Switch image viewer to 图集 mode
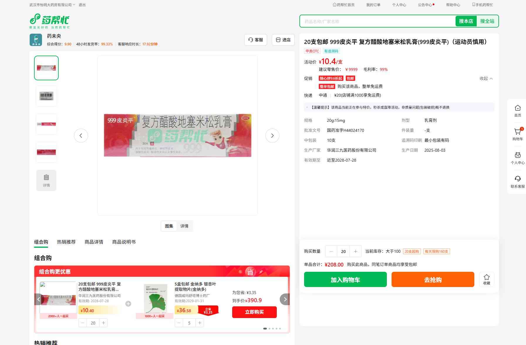 click(x=169, y=226)
